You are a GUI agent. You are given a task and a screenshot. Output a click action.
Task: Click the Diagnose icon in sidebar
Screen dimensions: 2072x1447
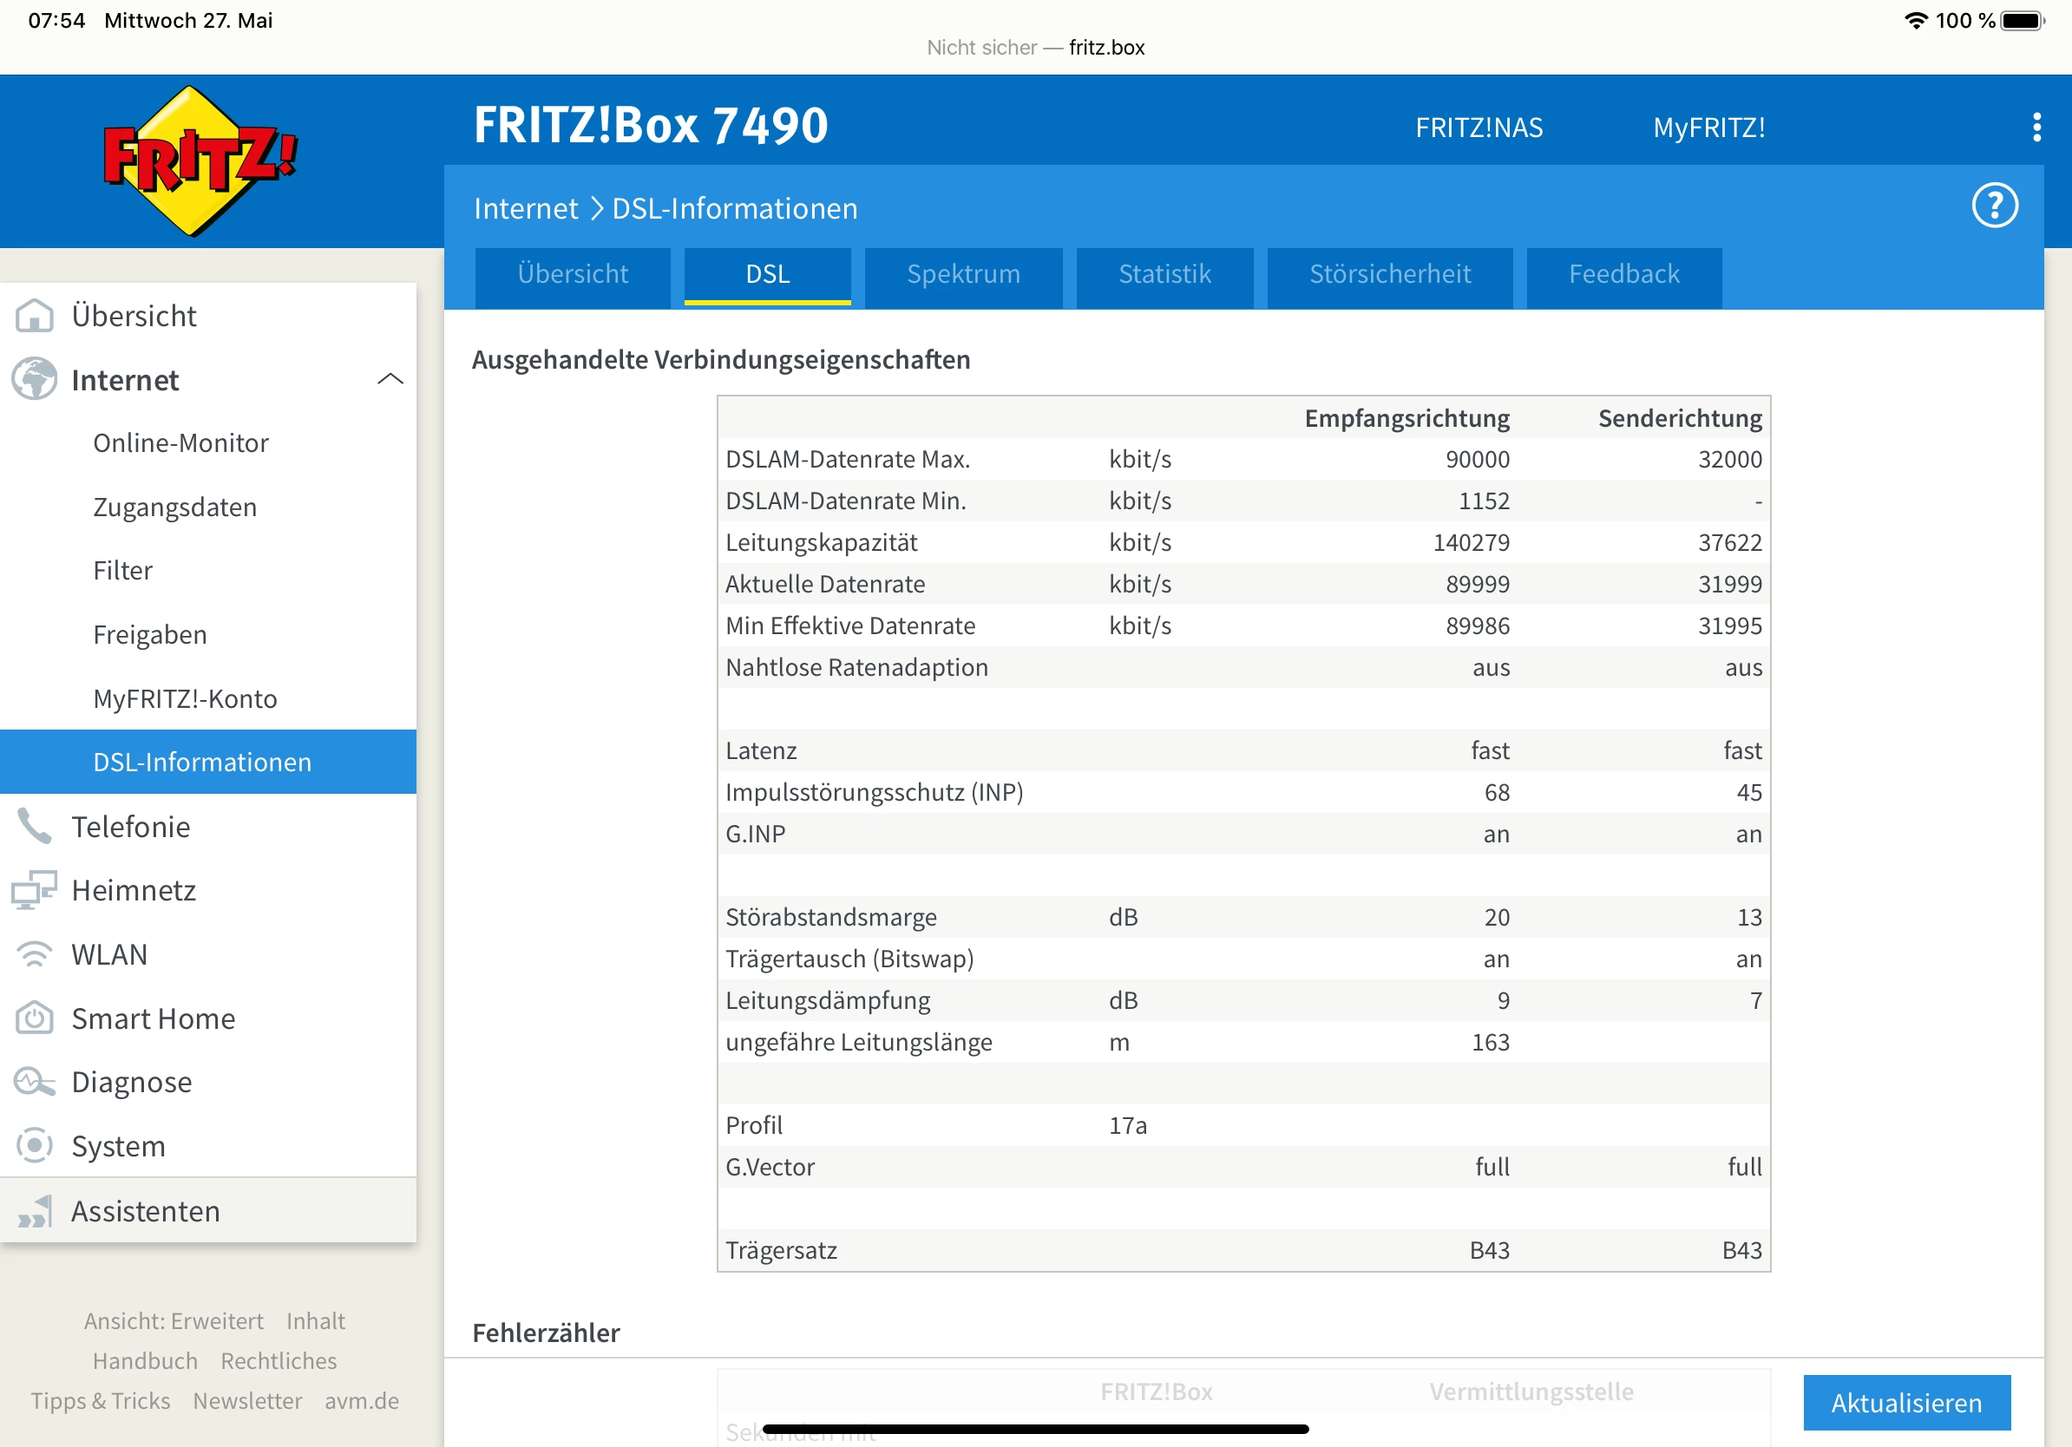pyautogui.click(x=35, y=1082)
